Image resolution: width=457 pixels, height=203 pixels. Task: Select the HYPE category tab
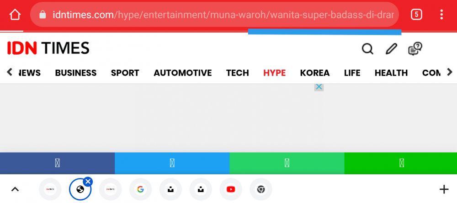[x=274, y=73]
